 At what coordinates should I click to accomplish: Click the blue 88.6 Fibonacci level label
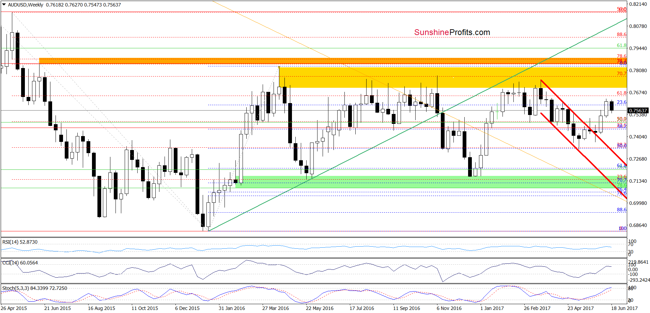(x=622, y=210)
